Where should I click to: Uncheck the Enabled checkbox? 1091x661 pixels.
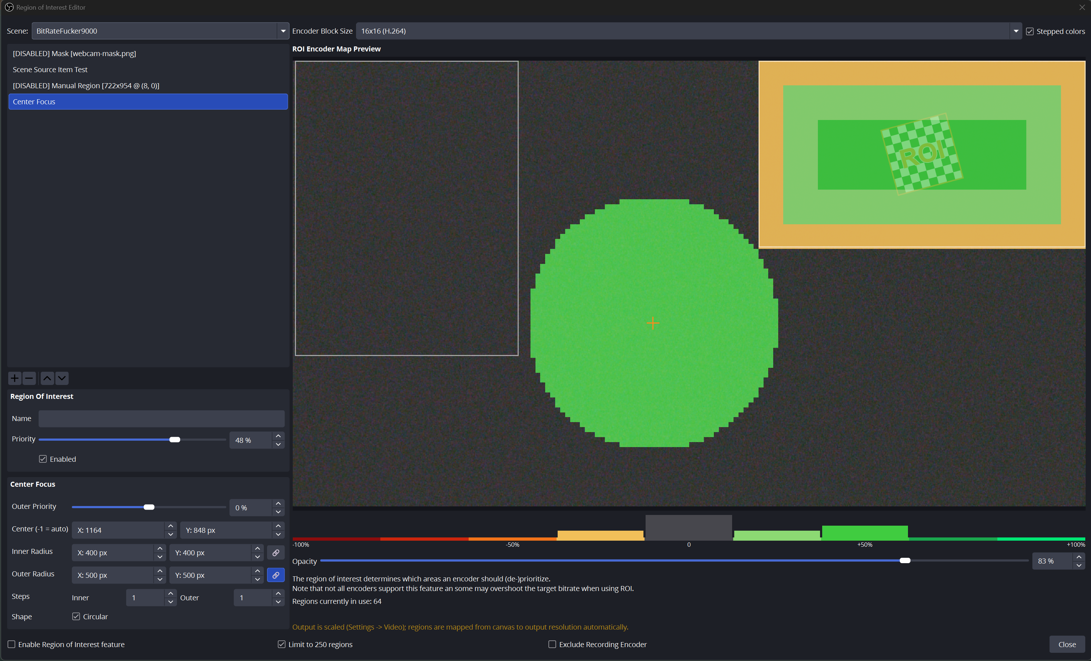click(x=43, y=459)
